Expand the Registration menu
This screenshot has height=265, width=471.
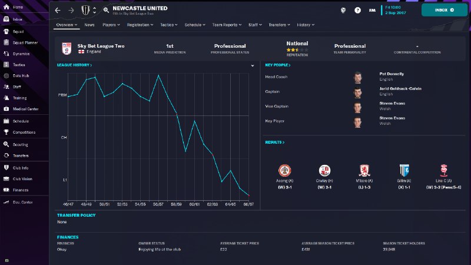(140, 25)
